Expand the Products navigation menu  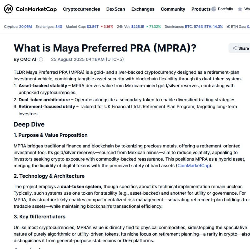click(x=201, y=9)
